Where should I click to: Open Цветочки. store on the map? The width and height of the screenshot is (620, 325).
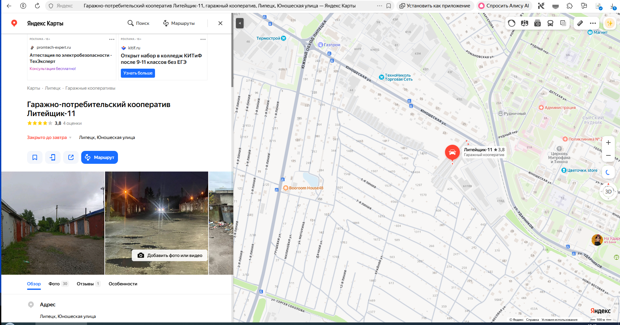(x=579, y=170)
